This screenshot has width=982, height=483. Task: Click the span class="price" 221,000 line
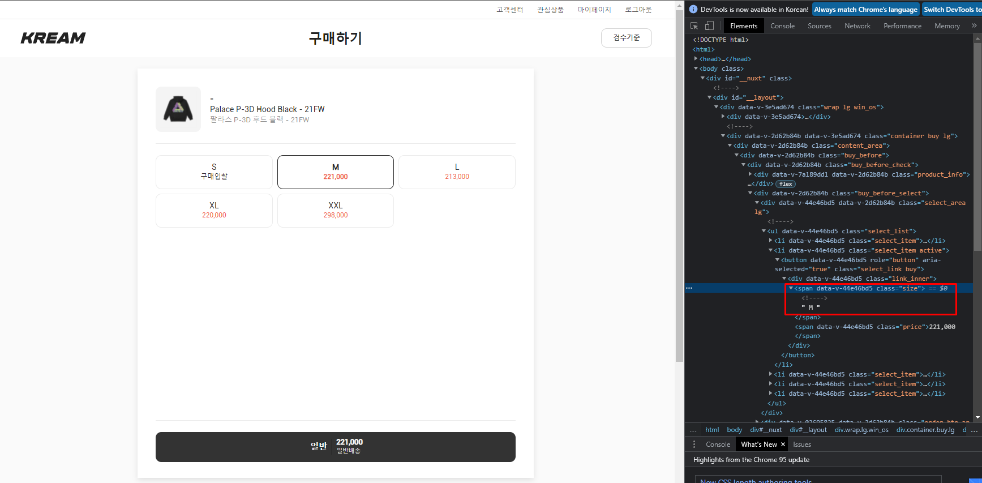(875, 327)
